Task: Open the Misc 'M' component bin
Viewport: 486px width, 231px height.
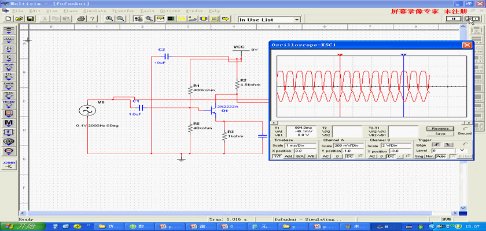Action: (9, 124)
